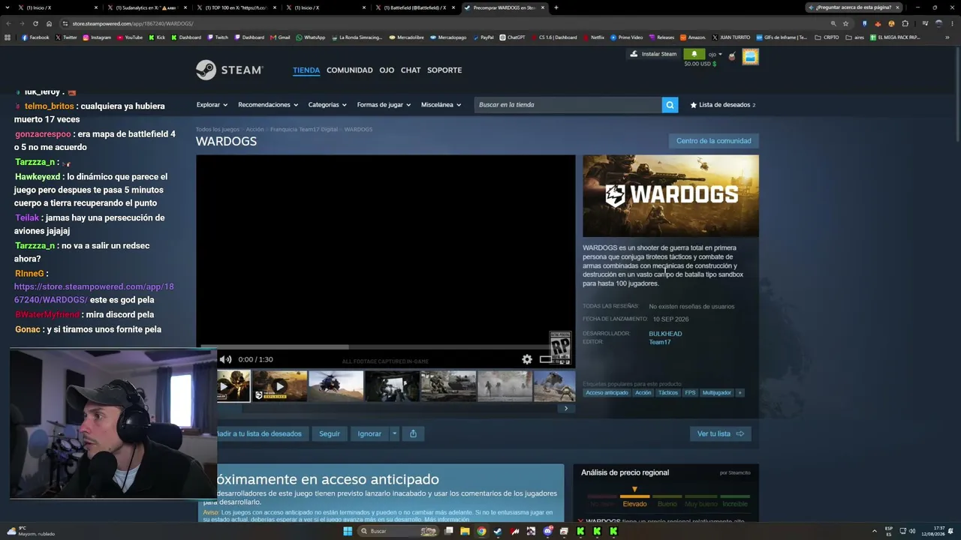Screen dimensions: 961x540
Task: Open the Team17 publisher link
Action: 660,342
